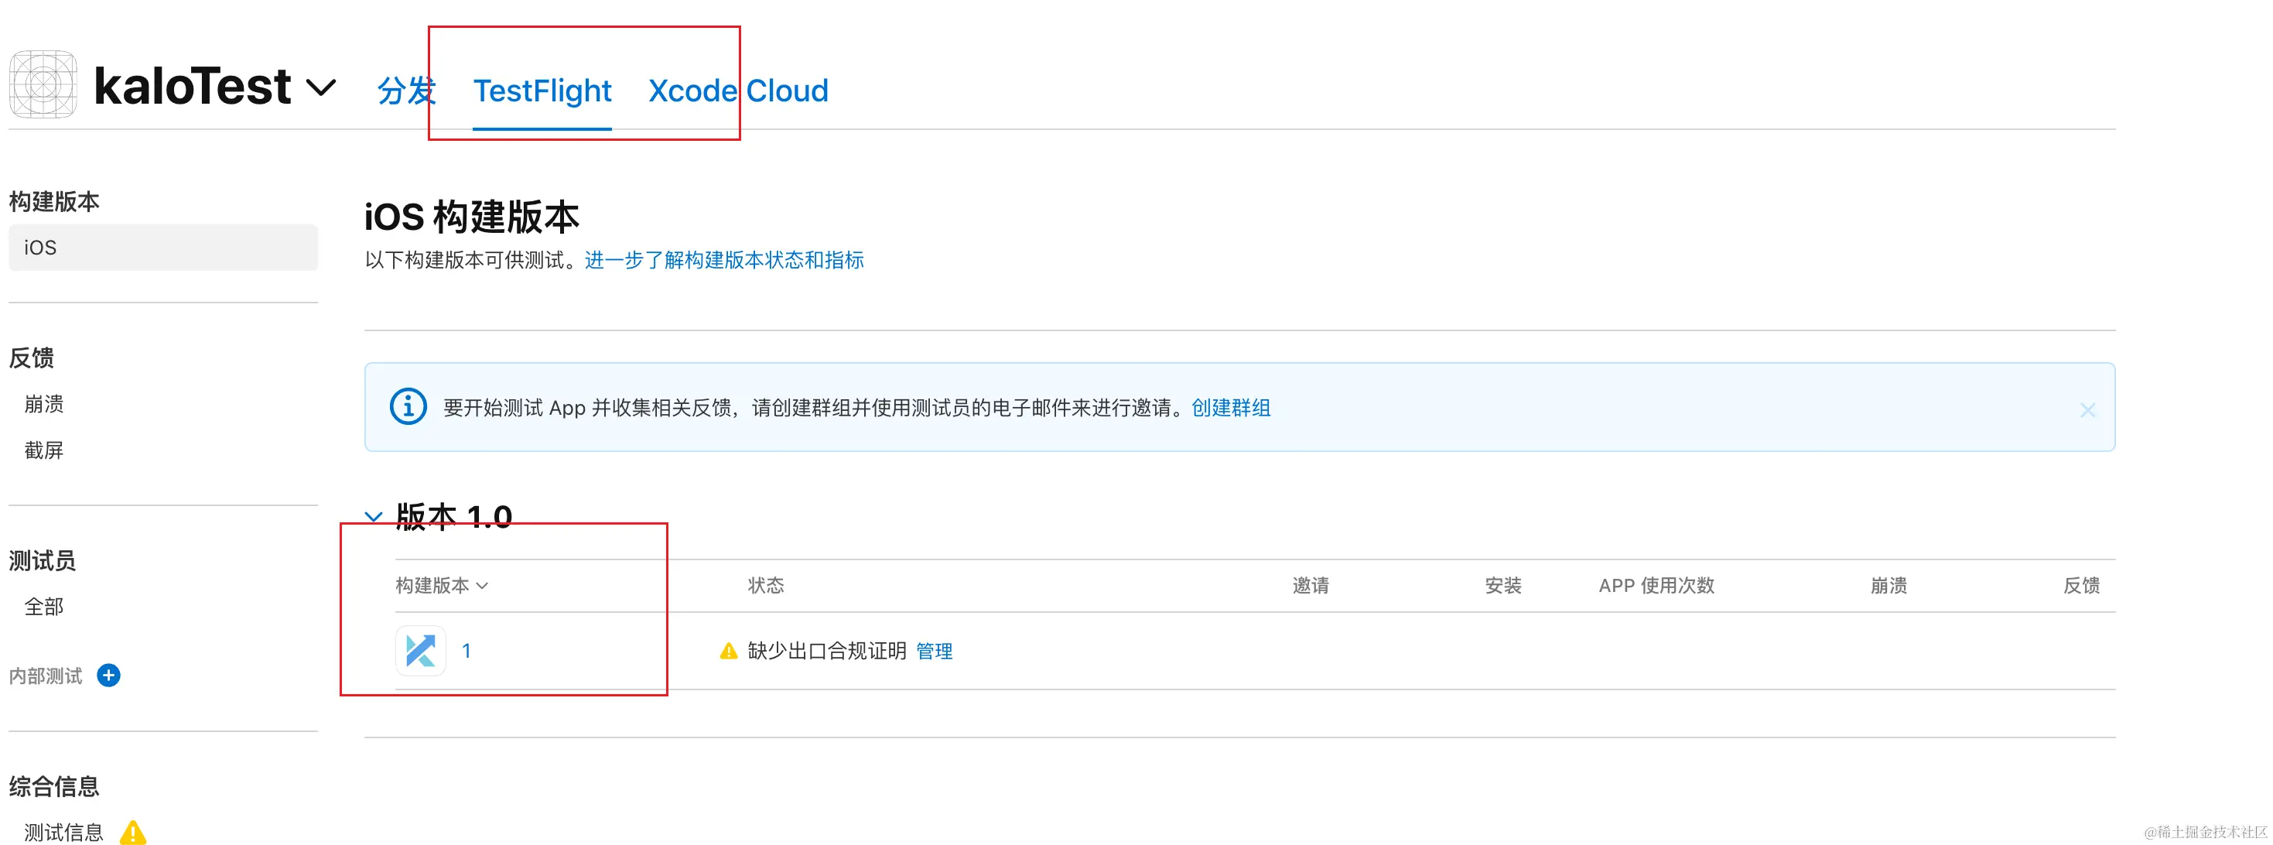Click the 安装 column header

[x=1502, y=586]
